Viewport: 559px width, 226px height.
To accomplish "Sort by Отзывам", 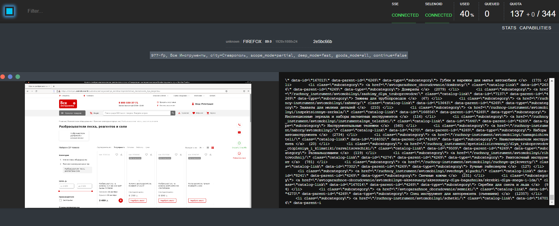I will coord(130,147).
